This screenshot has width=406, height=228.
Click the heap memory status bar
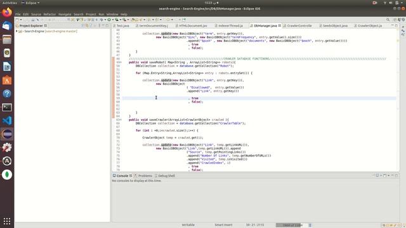coord(292,225)
